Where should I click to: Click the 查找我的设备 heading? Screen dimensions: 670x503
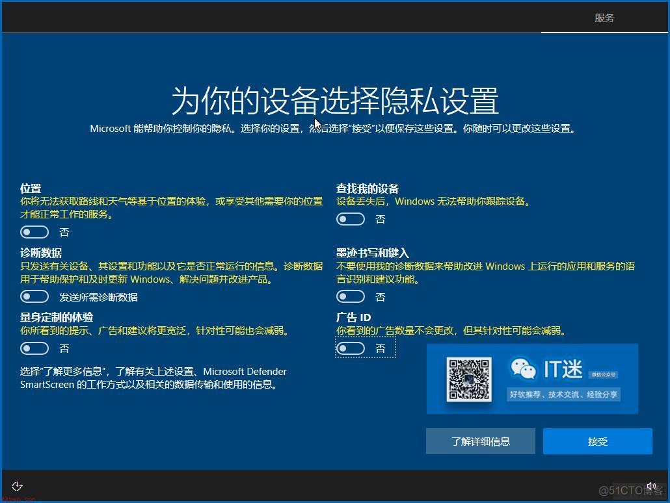pyautogui.click(x=368, y=188)
